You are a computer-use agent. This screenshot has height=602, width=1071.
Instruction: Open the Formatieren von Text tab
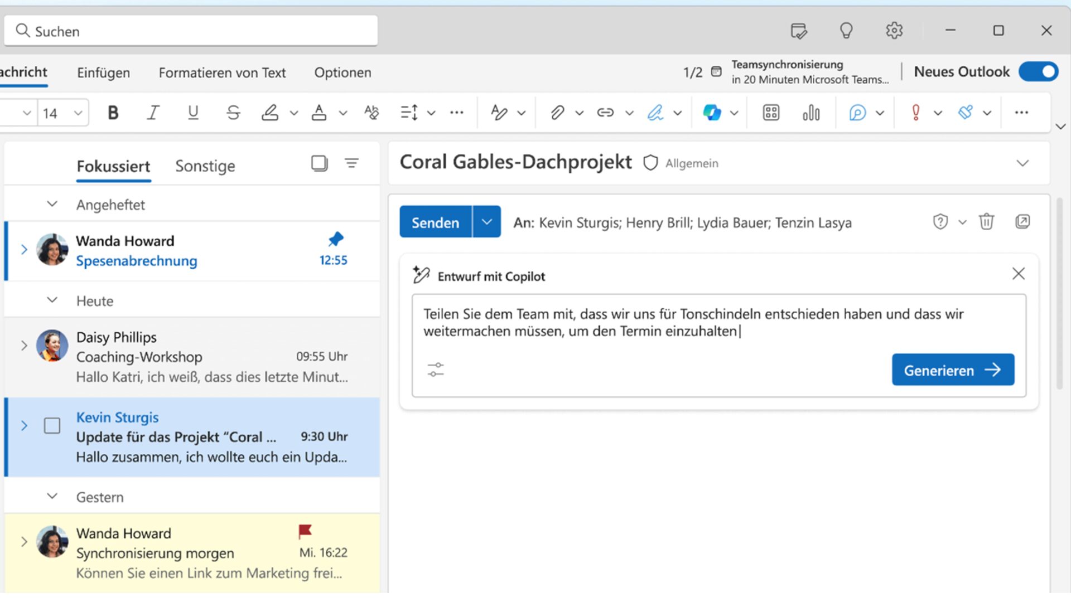click(x=222, y=72)
